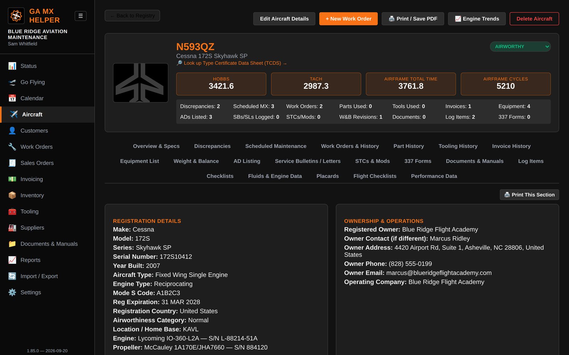The height and width of the screenshot is (355, 569).
Task: Open the Performance Data tab
Action: (434, 176)
